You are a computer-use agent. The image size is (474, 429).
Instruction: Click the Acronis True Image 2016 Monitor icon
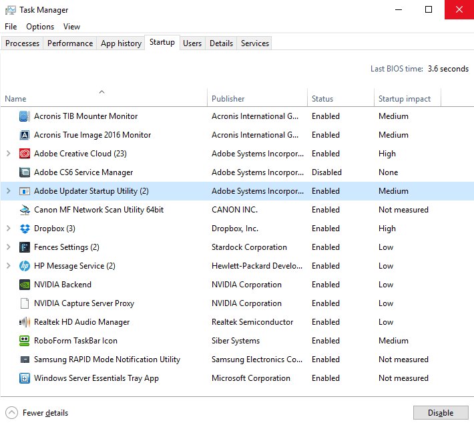[25, 135]
